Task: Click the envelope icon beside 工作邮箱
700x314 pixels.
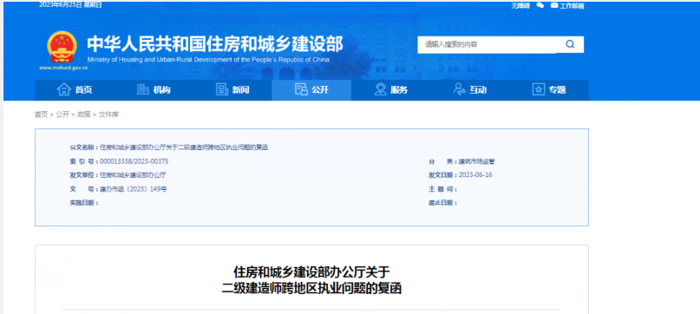Action: pyautogui.click(x=554, y=5)
